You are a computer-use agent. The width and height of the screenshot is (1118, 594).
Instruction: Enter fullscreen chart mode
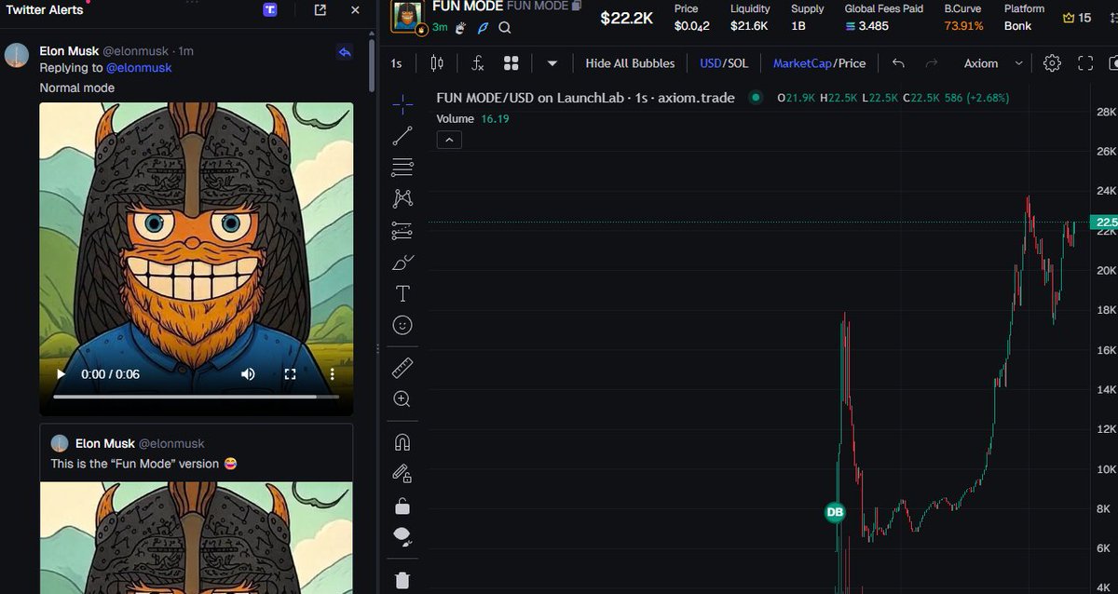pos(1085,63)
